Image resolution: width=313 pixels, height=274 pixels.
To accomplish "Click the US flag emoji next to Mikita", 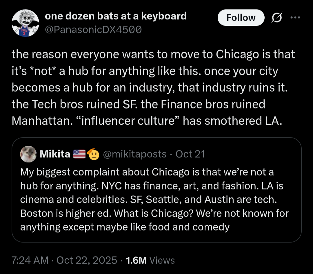I will point(79,154).
